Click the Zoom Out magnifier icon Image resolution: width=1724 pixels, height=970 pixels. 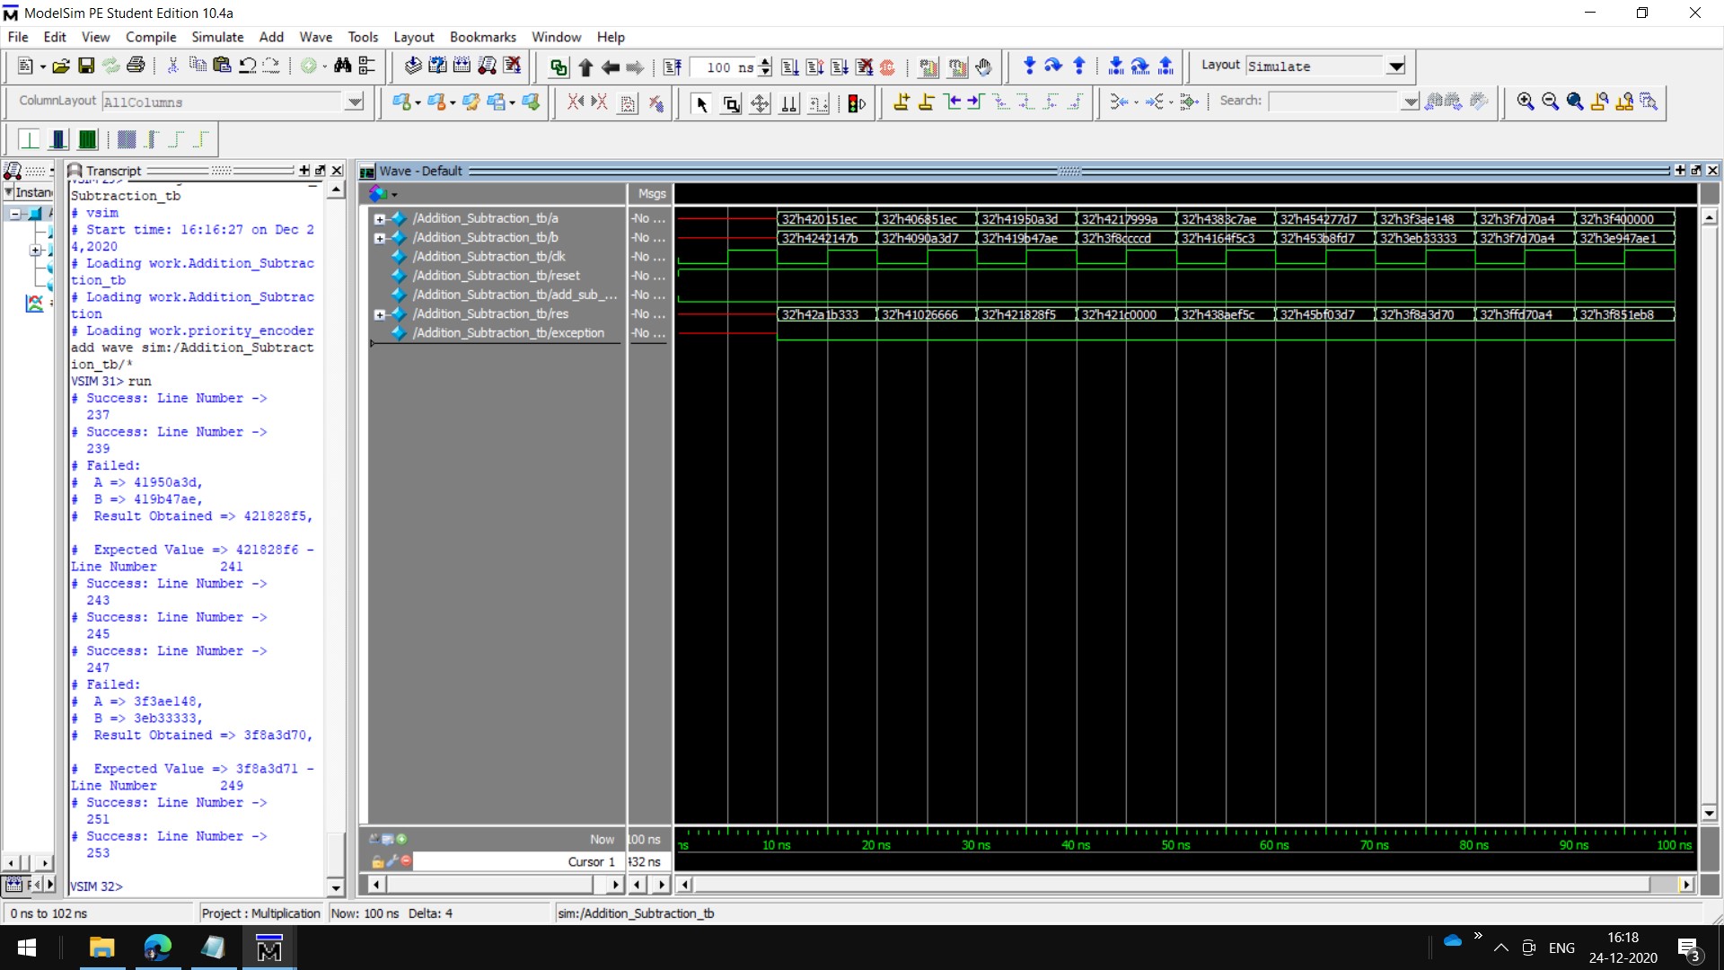[1550, 101]
